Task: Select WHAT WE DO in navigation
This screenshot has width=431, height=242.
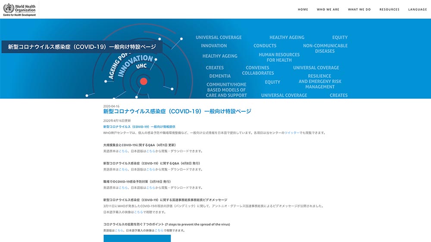Action: (x=359, y=9)
